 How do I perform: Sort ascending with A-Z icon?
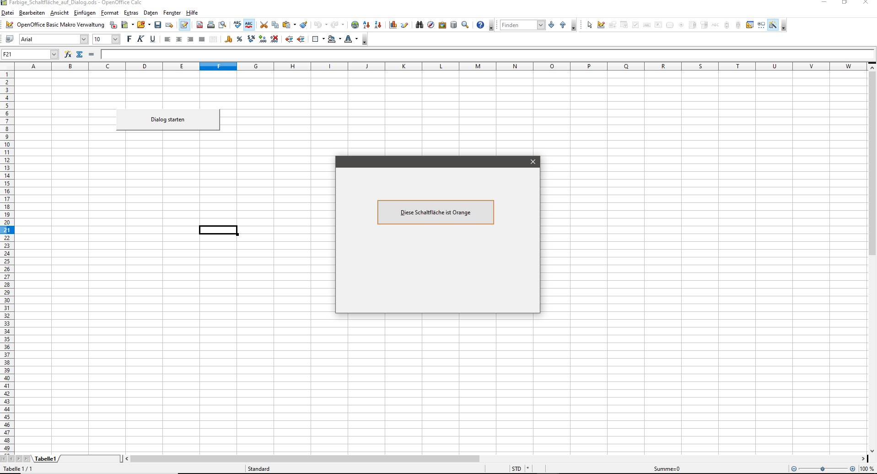(366, 25)
